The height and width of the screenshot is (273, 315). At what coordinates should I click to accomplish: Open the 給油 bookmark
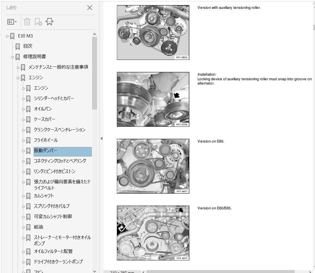(38, 227)
